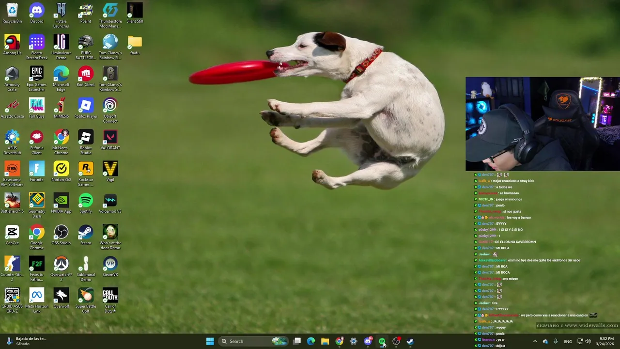Open Settings gear in the taskbar
Screen dimensions: 620x349
354,341
